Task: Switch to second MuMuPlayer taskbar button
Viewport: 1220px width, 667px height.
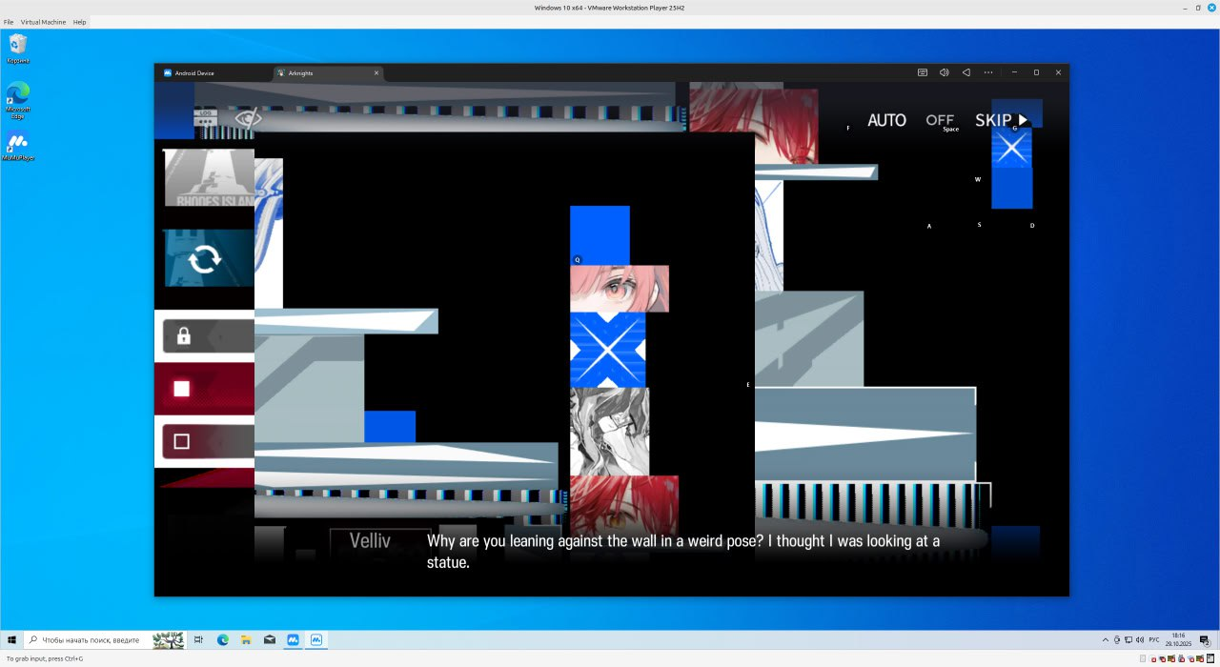Action: coord(316,639)
